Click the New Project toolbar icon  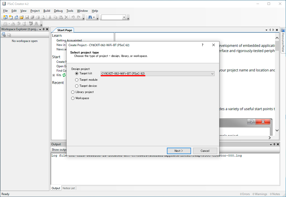[5, 17]
